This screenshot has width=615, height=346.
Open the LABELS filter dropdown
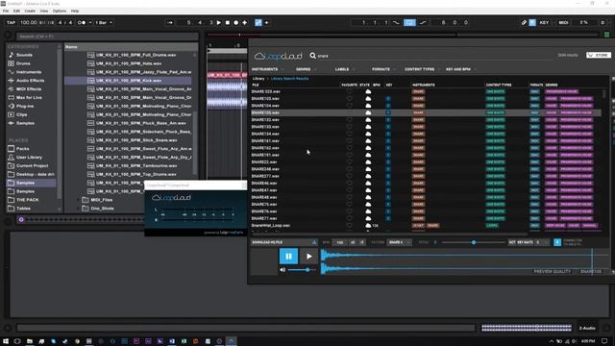tap(344, 69)
